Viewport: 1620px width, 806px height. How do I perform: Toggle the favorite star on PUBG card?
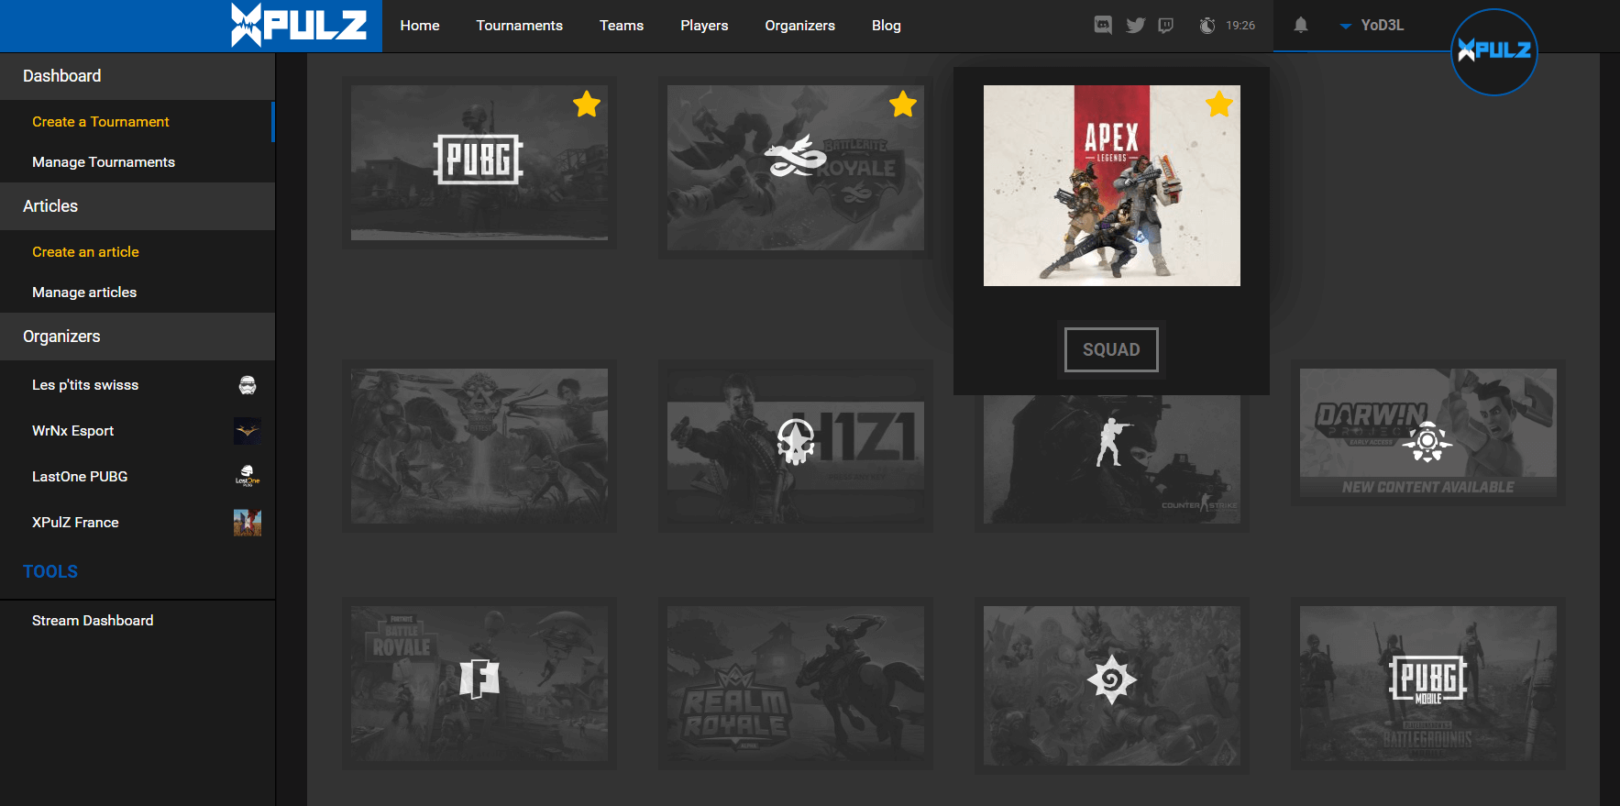587,105
